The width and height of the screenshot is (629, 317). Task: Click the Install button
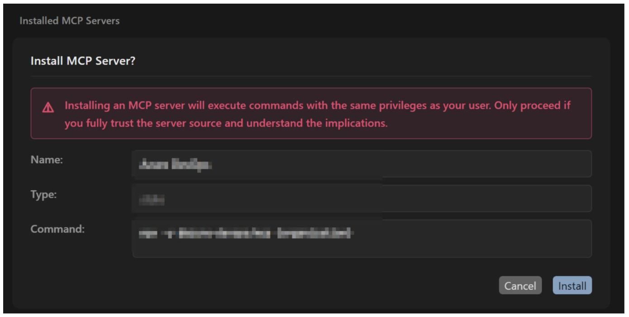(x=572, y=286)
